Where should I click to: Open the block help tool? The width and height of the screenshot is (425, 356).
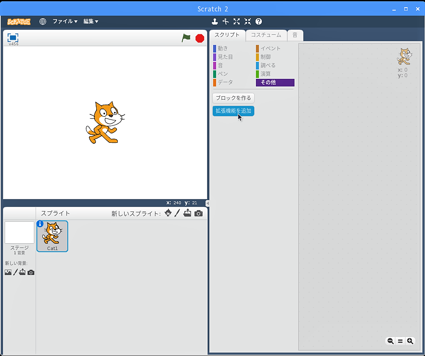(x=258, y=22)
